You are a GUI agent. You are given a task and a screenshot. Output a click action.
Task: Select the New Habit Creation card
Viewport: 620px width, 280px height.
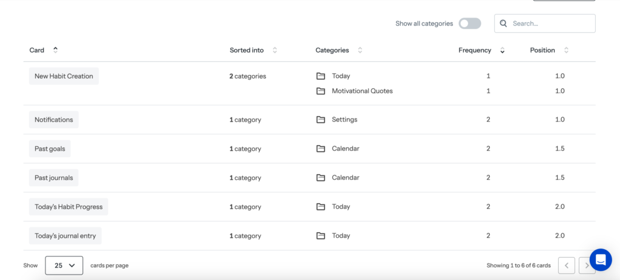[64, 76]
